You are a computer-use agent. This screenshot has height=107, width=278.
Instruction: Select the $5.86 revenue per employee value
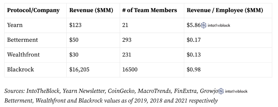pyautogui.click(x=194, y=25)
